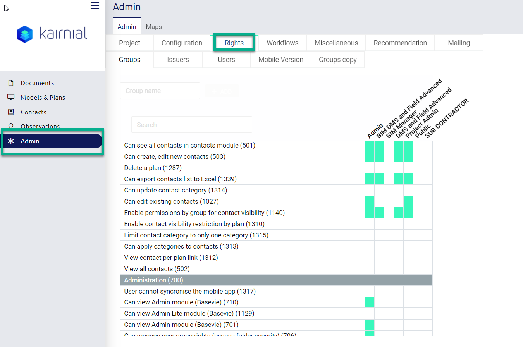Viewport: 523px width, 347px height.
Task: Toggle BIM Manager right for export contacts to Excel
Action: click(389, 179)
